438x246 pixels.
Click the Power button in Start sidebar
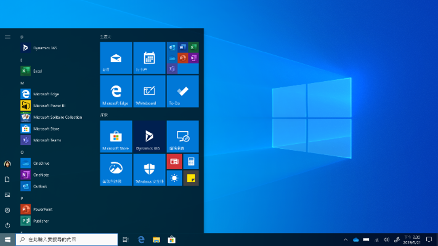click(x=7, y=225)
